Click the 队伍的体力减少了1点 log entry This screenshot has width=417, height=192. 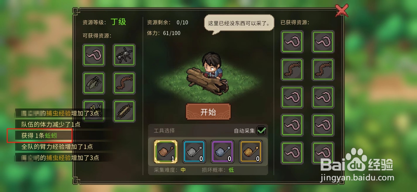pyautogui.click(x=51, y=125)
